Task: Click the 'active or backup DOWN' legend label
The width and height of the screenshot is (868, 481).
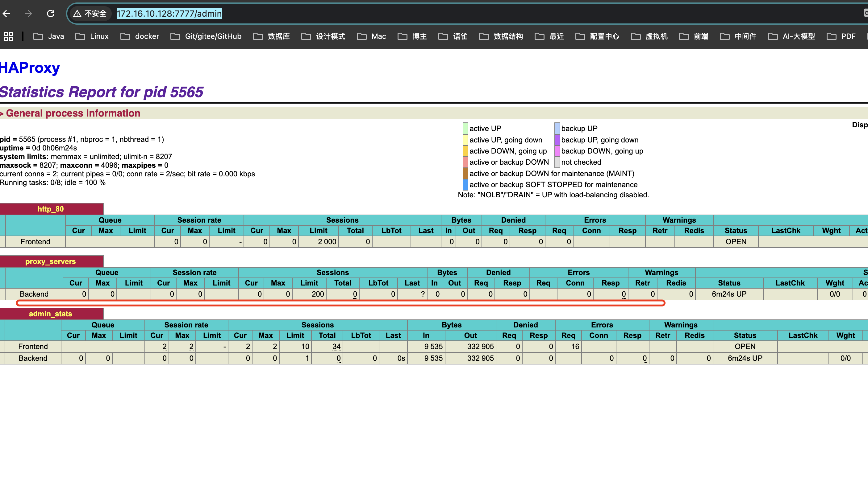Action: (509, 162)
